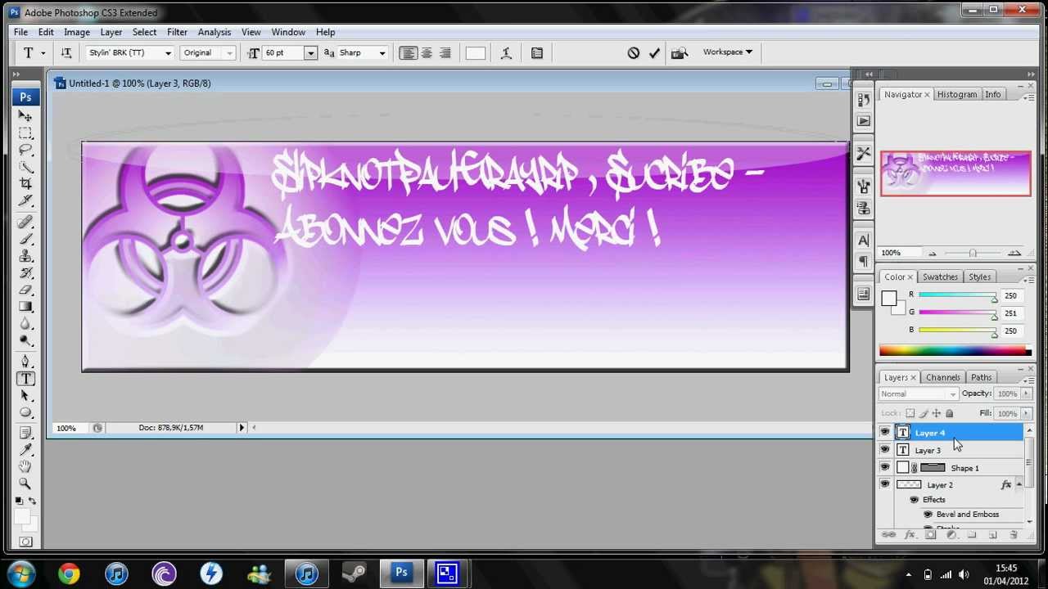Select the Gradient tool
Viewport: 1048px width, 589px height.
coord(25,307)
